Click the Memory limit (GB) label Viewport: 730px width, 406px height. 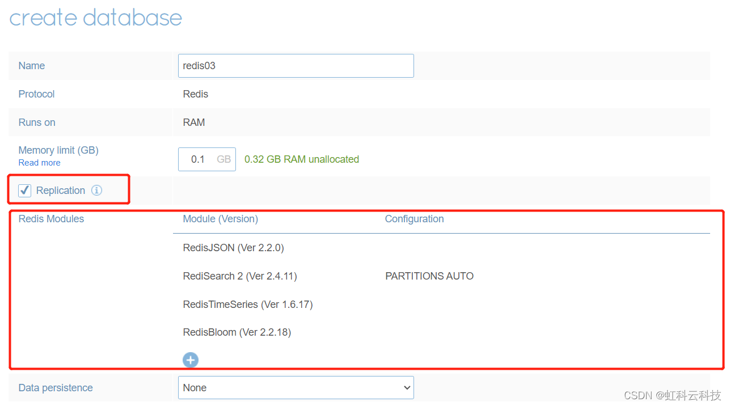point(58,150)
